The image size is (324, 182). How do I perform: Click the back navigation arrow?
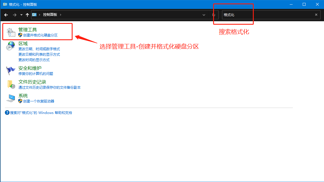point(6,14)
